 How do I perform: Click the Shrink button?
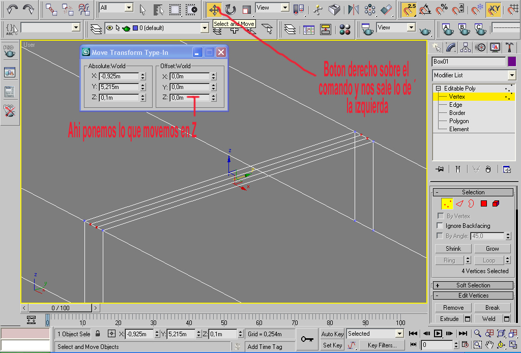(453, 249)
